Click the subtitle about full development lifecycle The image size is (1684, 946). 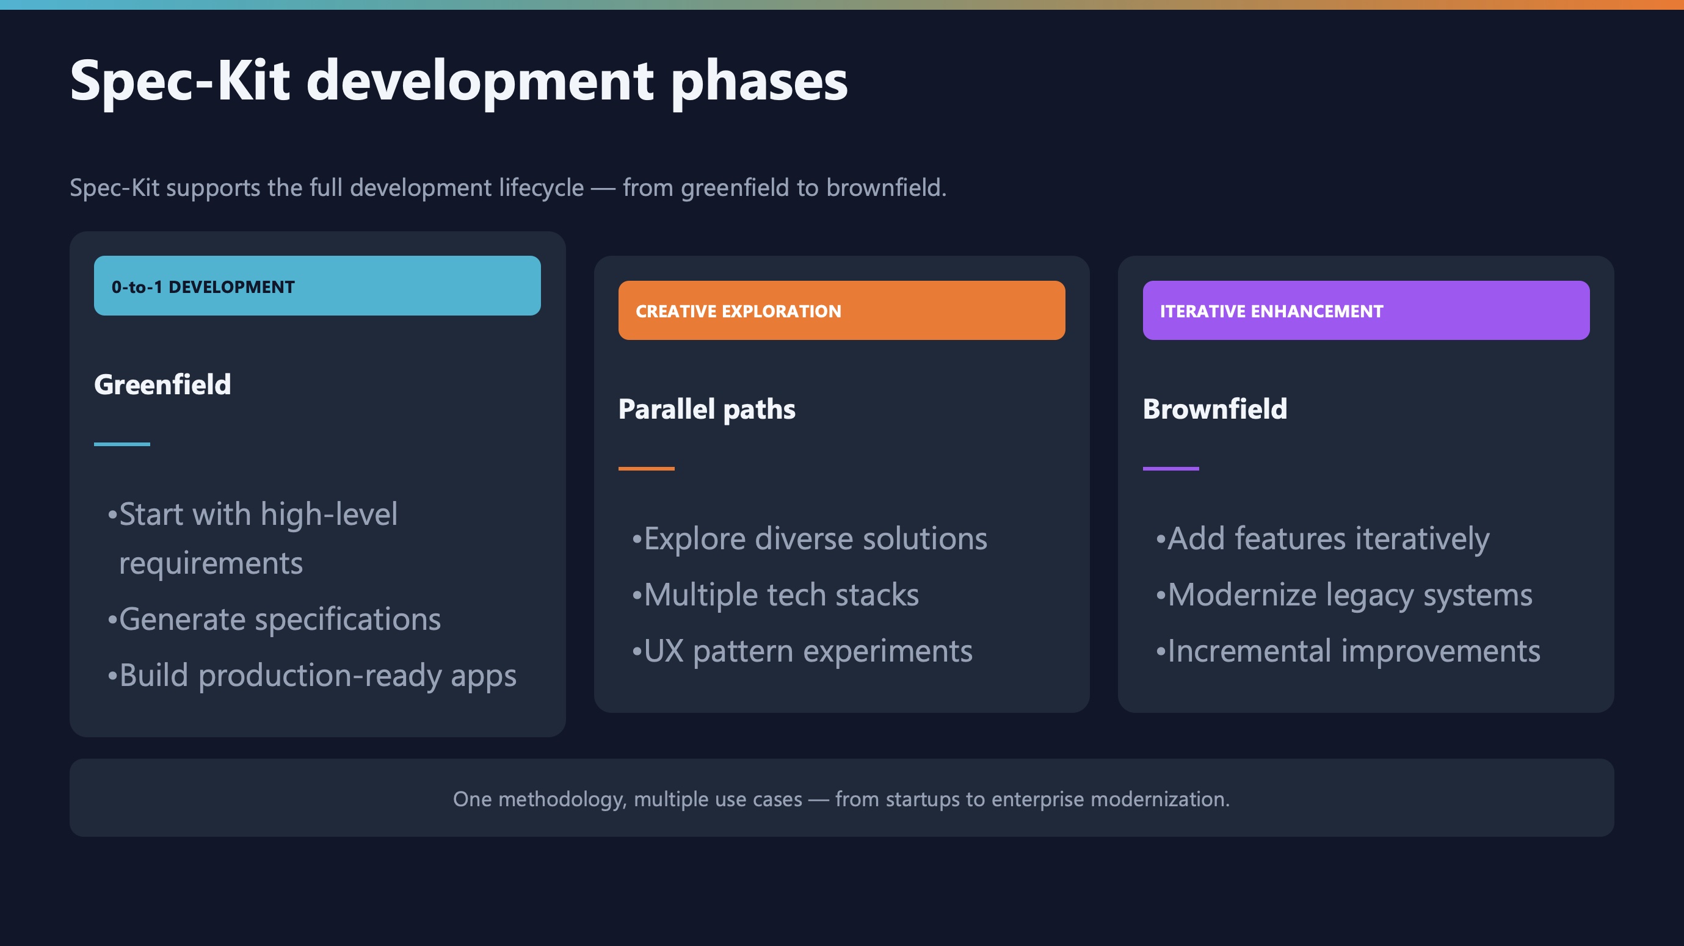(508, 187)
